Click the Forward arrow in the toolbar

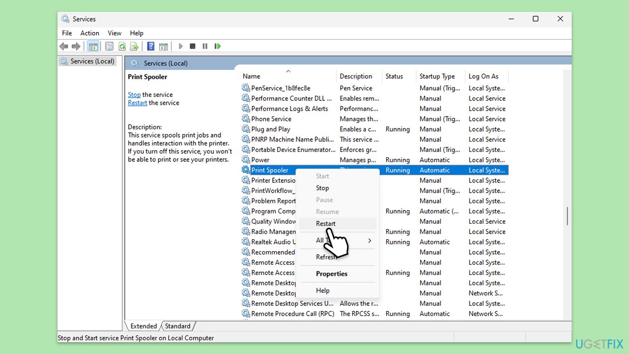(x=76, y=46)
